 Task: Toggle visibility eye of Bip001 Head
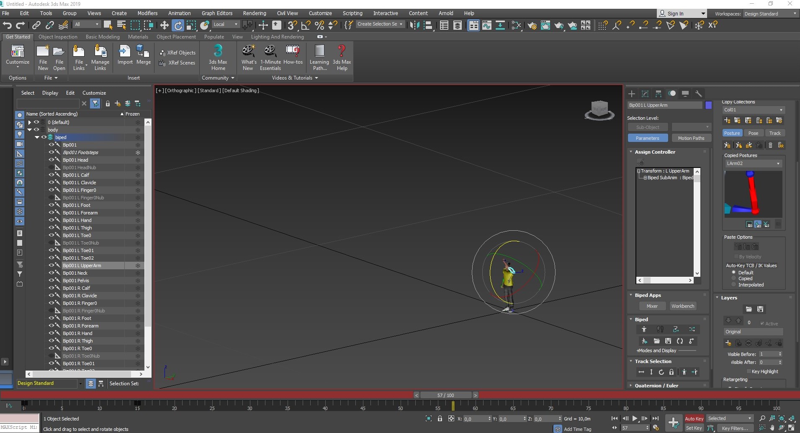tap(51, 160)
